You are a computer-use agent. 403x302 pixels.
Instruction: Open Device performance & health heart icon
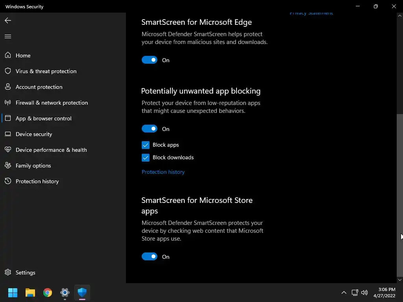click(x=8, y=150)
